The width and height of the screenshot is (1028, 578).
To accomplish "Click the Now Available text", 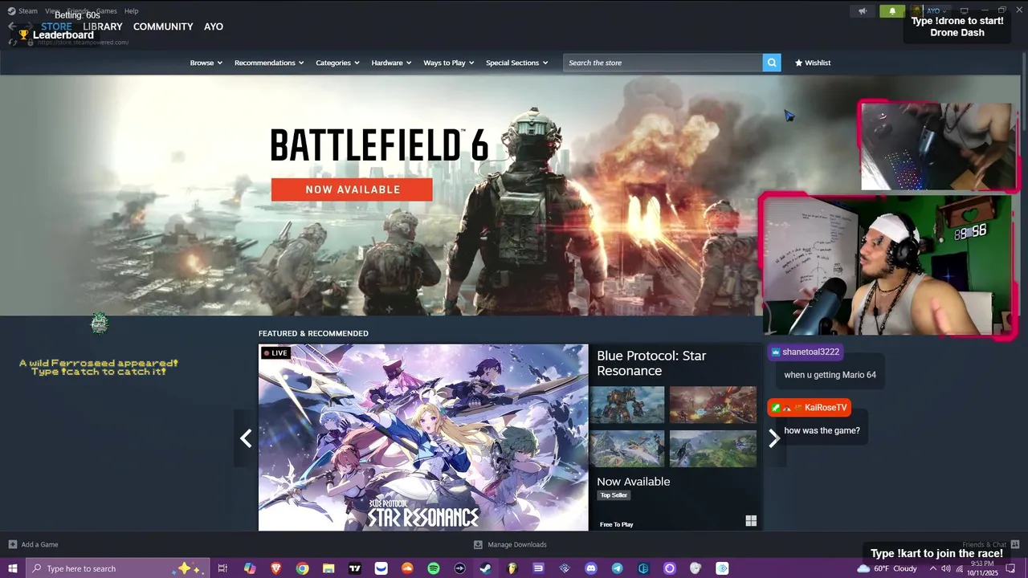I will (x=633, y=482).
